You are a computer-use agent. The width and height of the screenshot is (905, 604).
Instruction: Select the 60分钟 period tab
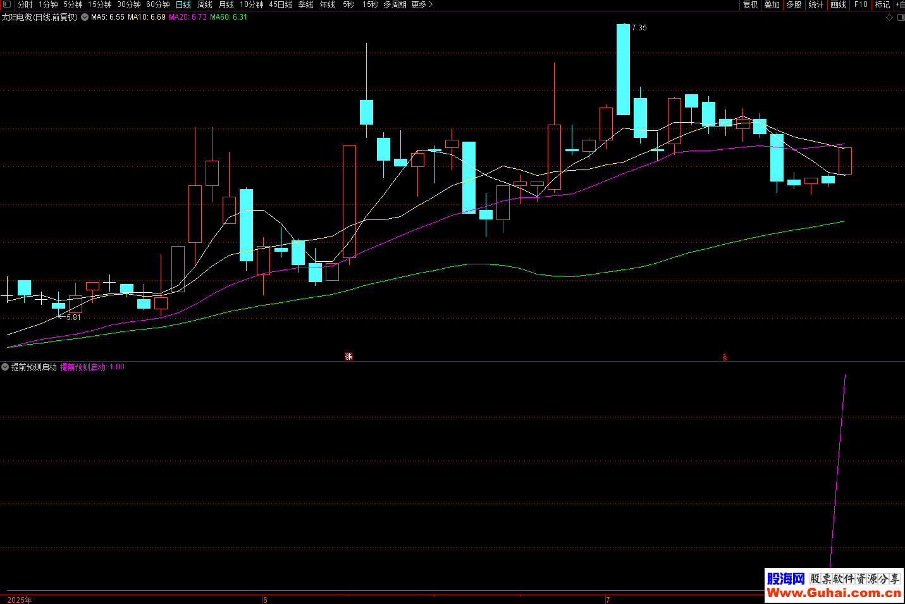pyautogui.click(x=158, y=4)
